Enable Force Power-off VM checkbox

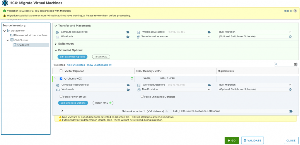[61, 97]
